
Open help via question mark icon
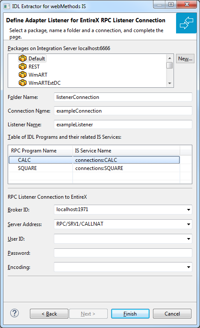click(x=15, y=313)
